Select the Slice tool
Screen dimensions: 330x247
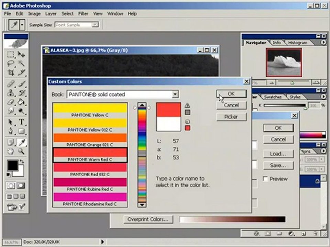coord(21,73)
